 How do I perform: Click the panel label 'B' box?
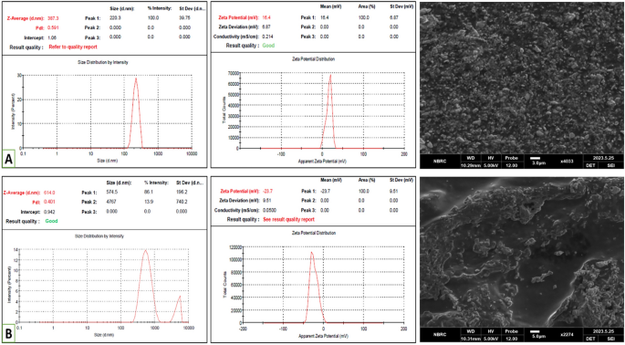coord(8,333)
